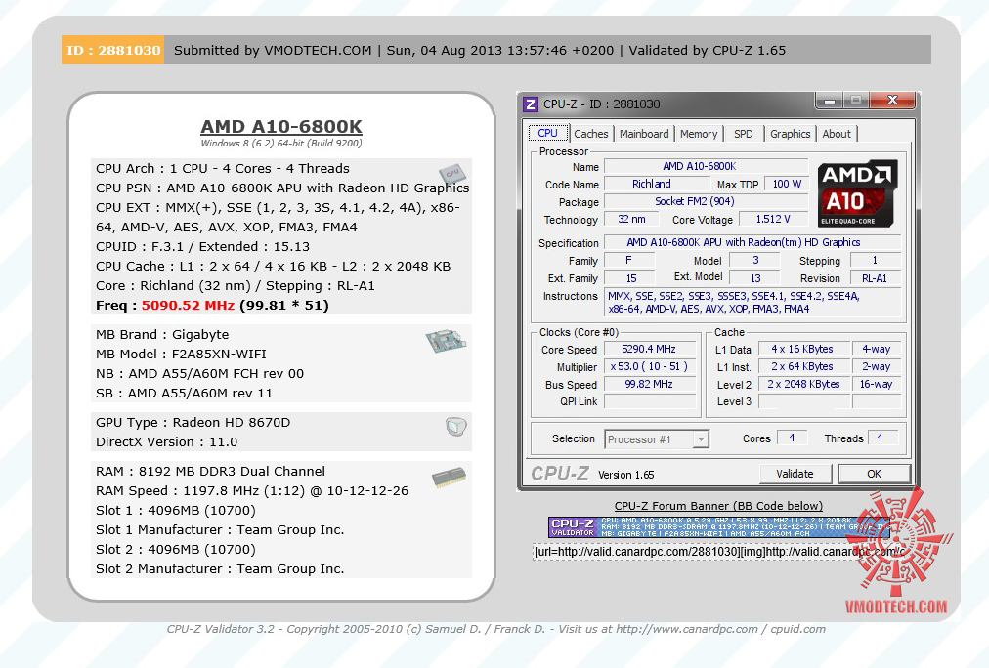Screen dimensions: 989x668
Task: Click the Core Voltage value 1.512 V
Action: (x=773, y=220)
